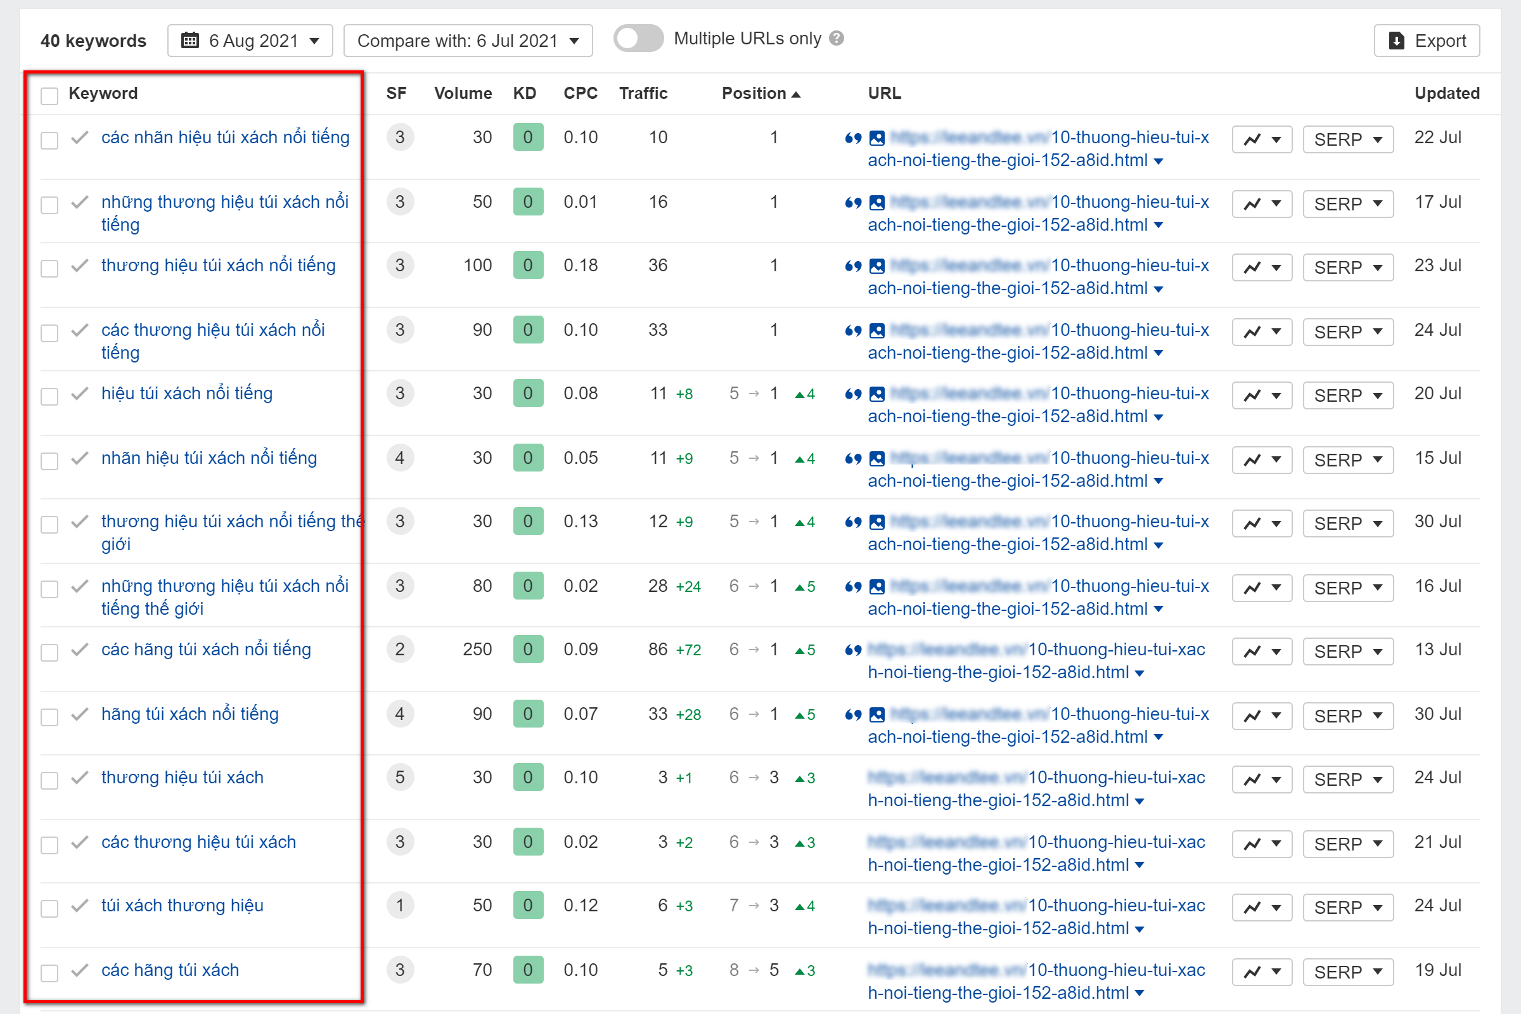1521x1014 pixels.
Task: Check the box for túi xách thương hiệu
Action: pyautogui.click(x=49, y=909)
